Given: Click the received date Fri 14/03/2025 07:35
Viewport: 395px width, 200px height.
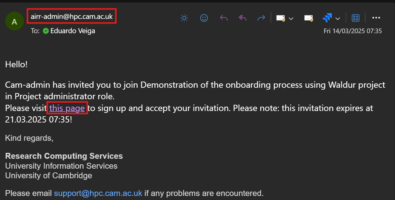Looking at the screenshot, I should pos(352,31).
